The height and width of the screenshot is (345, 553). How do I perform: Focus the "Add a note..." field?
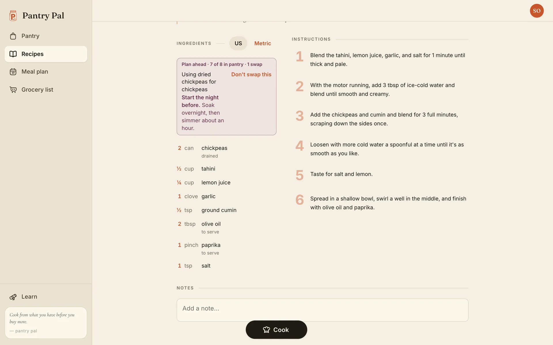(x=322, y=310)
